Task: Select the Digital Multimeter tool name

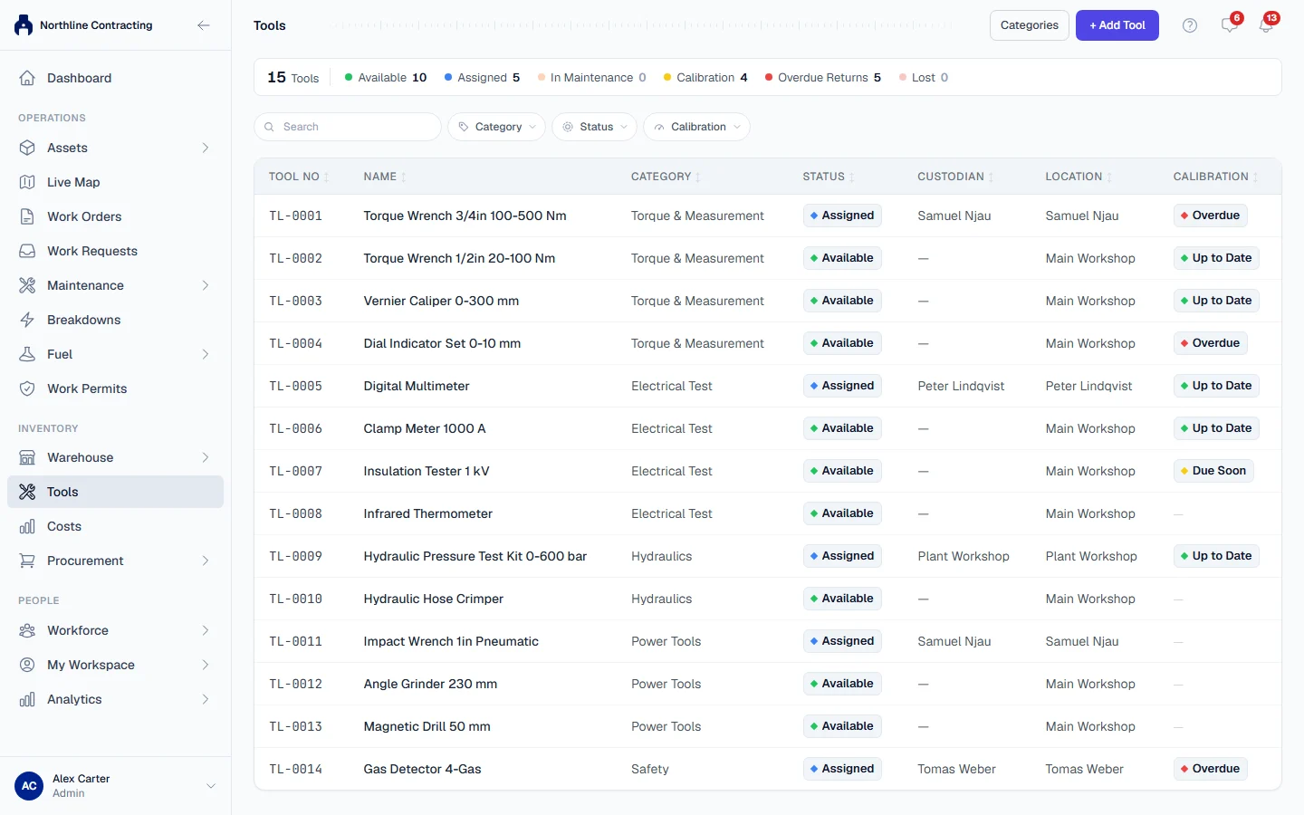Action: pyautogui.click(x=417, y=386)
